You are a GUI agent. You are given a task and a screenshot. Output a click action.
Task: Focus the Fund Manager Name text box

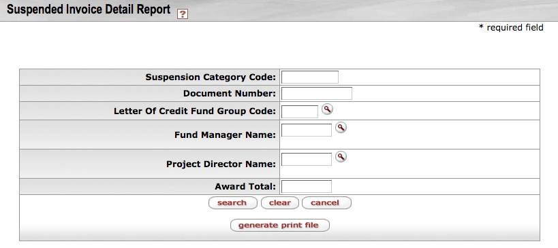[x=307, y=130]
